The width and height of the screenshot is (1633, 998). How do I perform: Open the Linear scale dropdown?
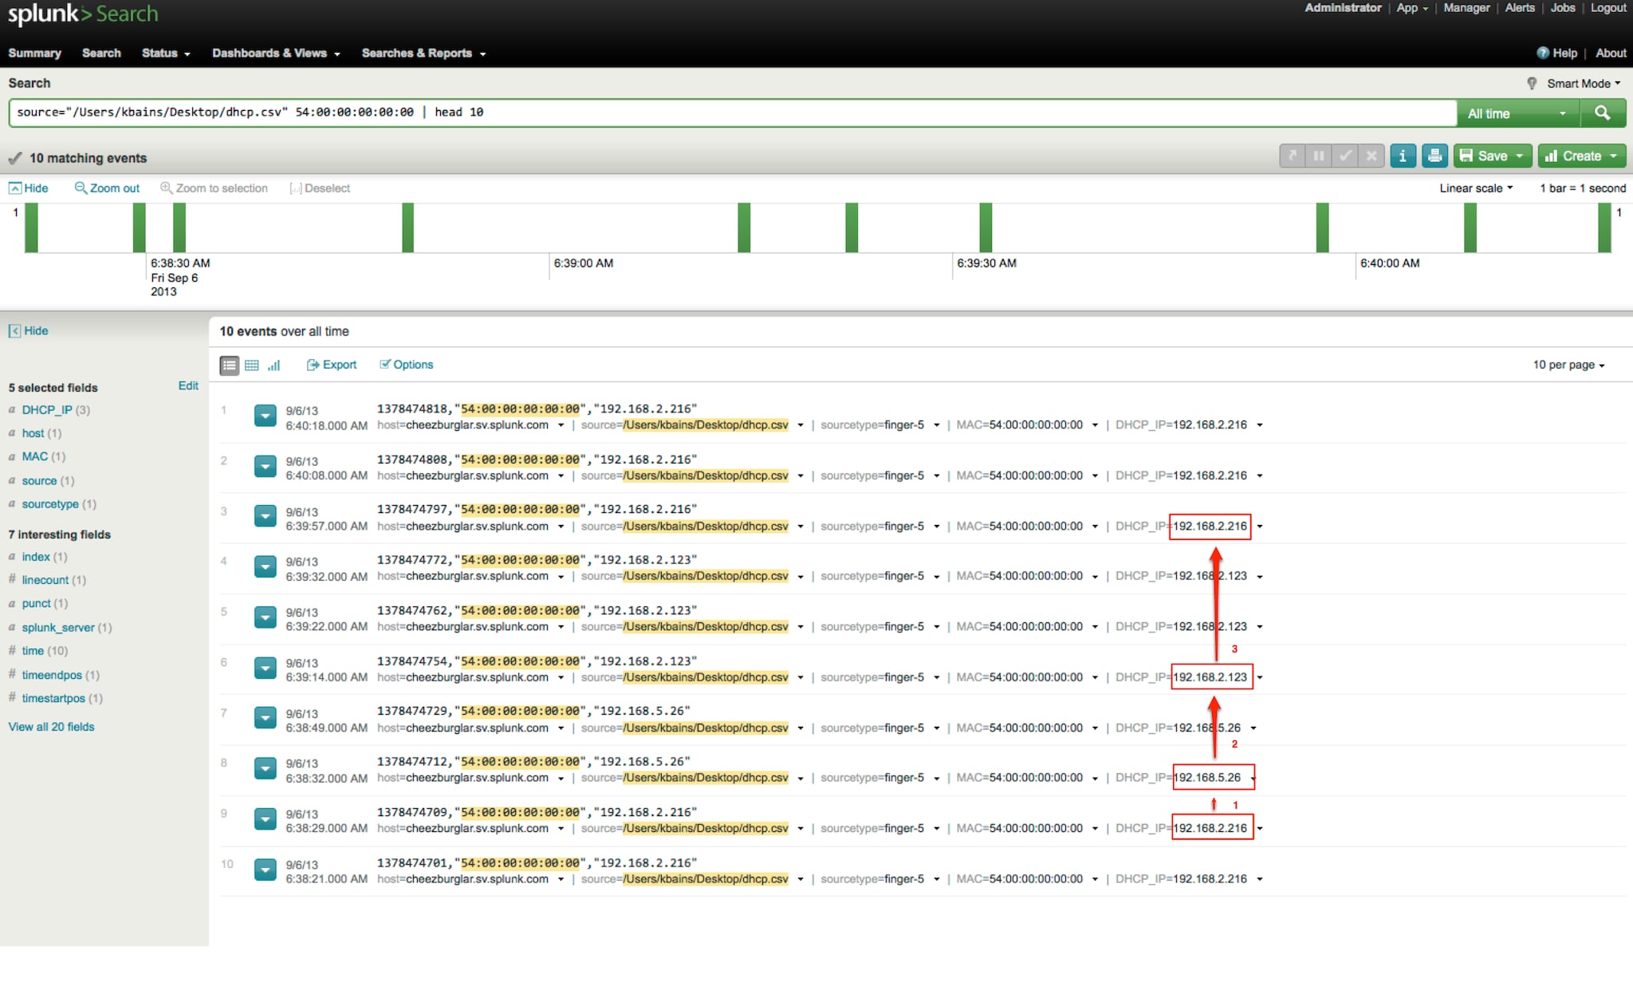click(x=1475, y=188)
